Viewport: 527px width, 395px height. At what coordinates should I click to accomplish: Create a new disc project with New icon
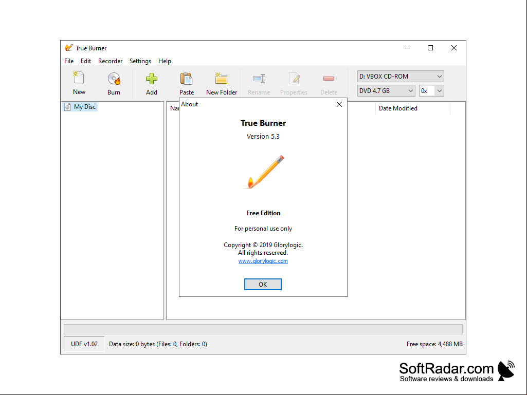(x=79, y=78)
